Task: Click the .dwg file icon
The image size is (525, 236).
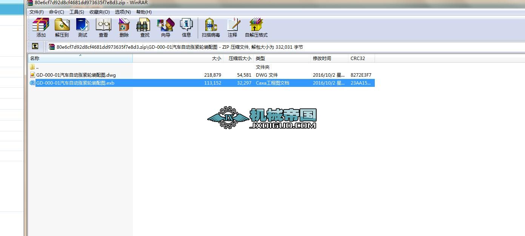Action: [32, 75]
